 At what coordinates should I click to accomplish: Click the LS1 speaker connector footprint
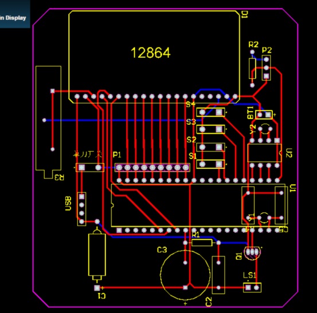[x=252, y=288]
